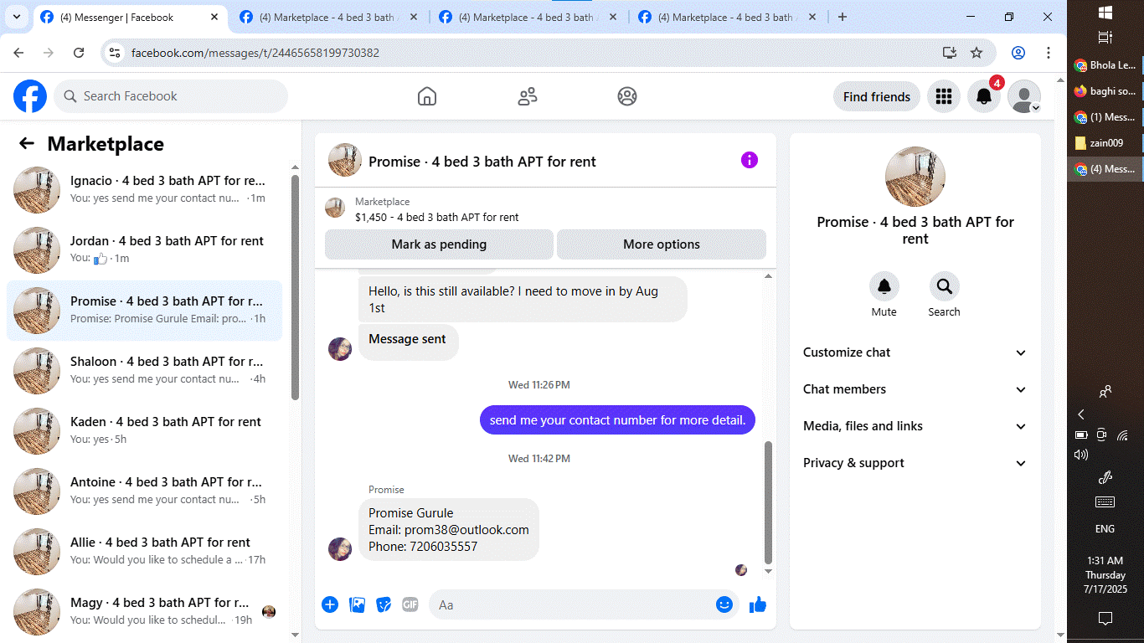Open the Chrome profile icon
This screenshot has width=1144, height=643.
click(x=1018, y=53)
